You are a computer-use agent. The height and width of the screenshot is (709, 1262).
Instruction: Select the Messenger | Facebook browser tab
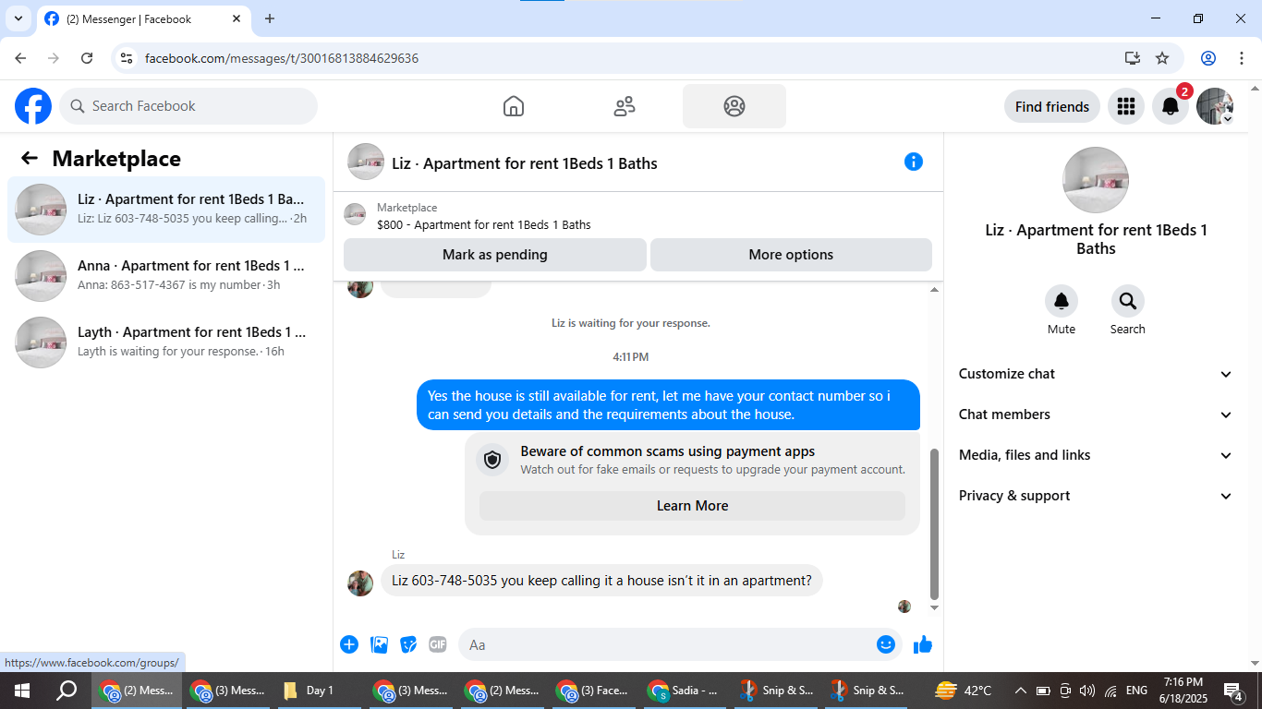(x=129, y=18)
